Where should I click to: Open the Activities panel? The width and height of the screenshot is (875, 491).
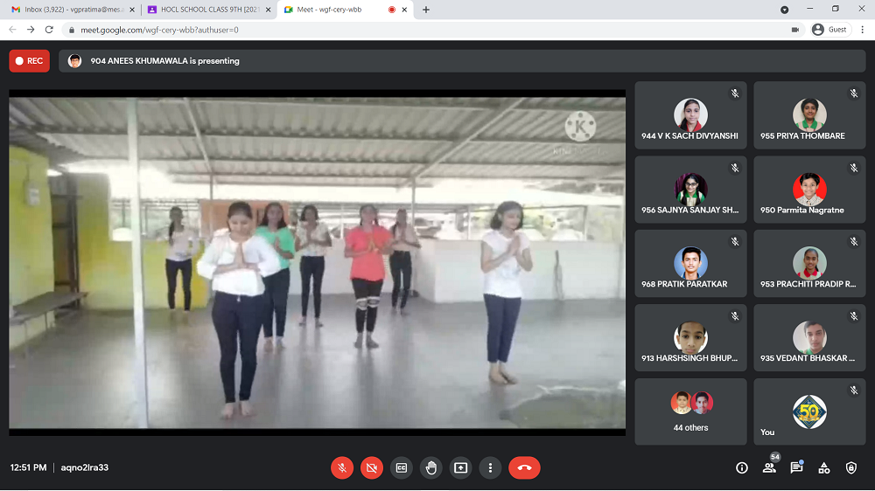click(x=823, y=467)
